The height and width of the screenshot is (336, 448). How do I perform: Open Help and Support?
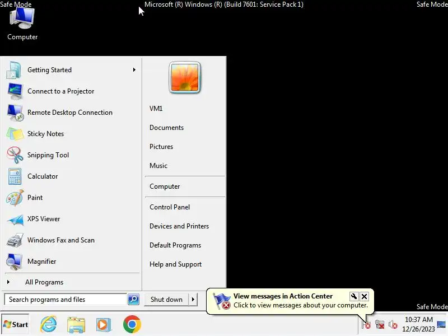pos(175,264)
